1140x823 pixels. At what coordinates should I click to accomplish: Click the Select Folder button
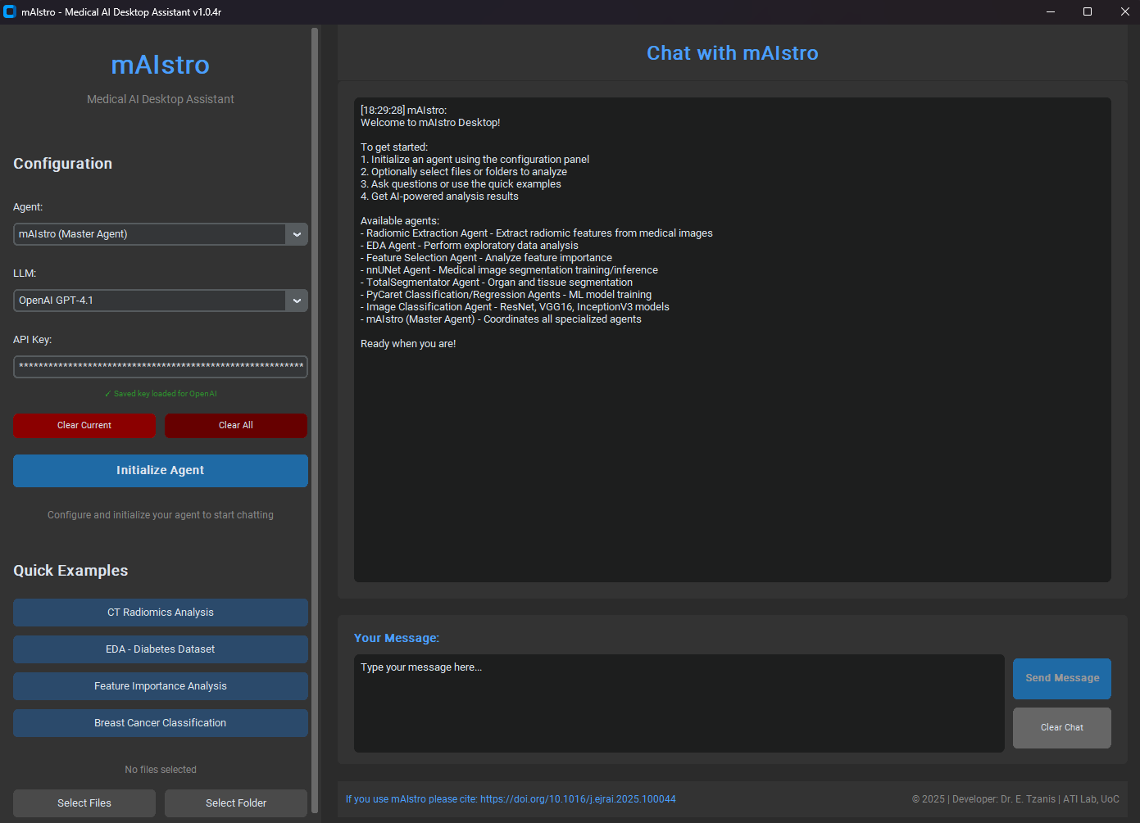tap(236, 803)
